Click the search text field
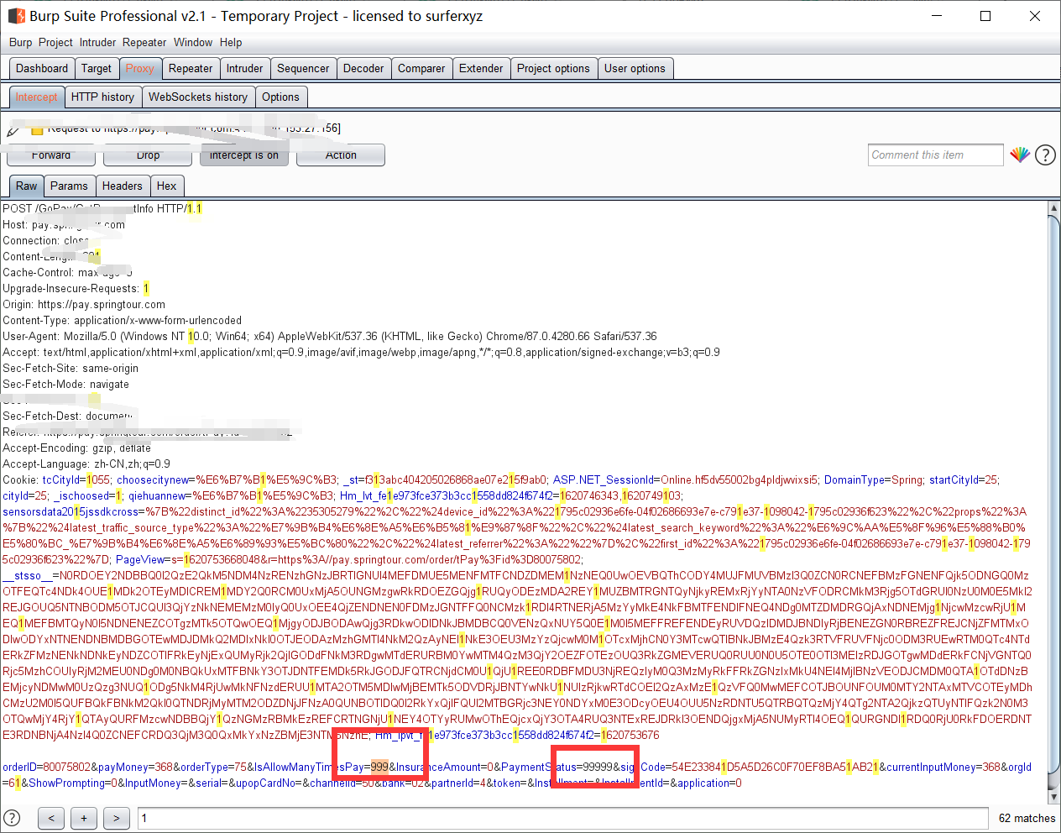 [x=562, y=818]
